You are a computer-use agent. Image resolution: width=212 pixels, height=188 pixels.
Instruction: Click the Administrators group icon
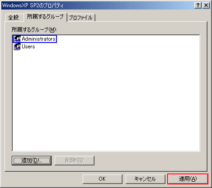[x=17, y=39]
